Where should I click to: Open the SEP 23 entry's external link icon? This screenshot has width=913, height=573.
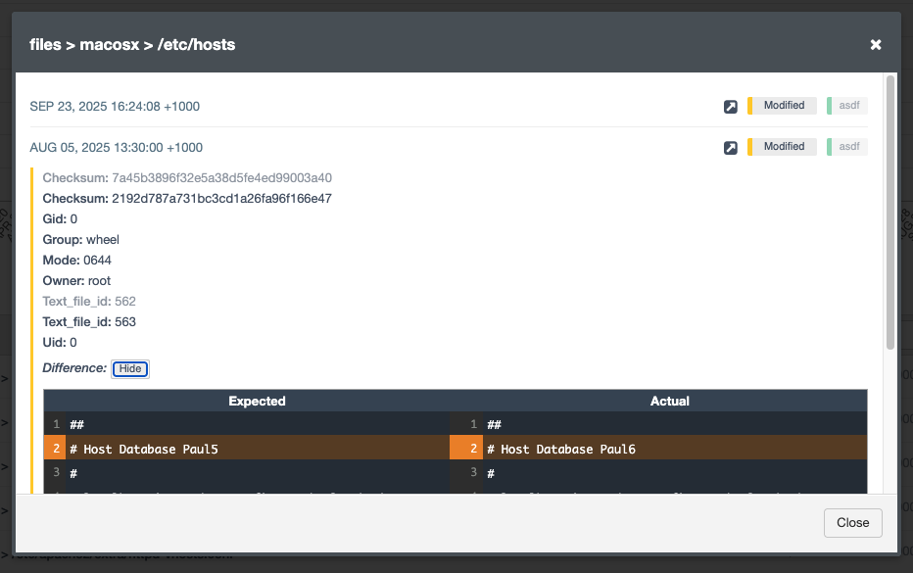click(x=730, y=107)
